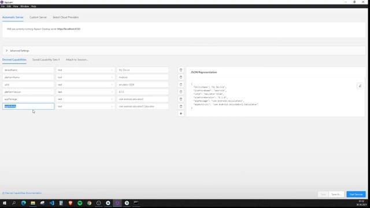Open Google Chrome from the taskbar
This screenshot has height=208, width=370.
89,203
